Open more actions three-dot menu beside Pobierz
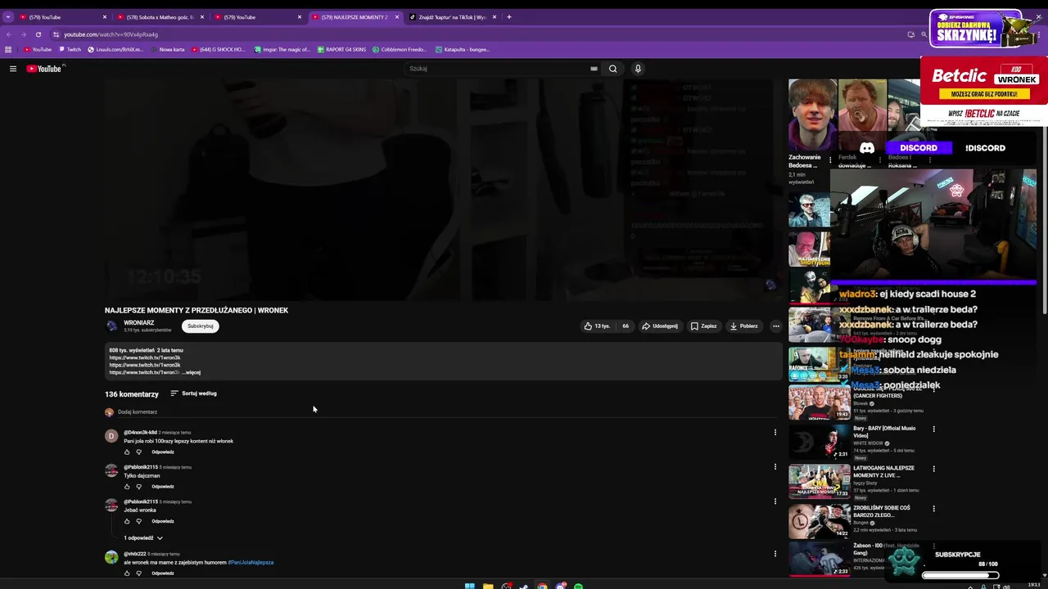The image size is (1048, 589). [776, 326]
